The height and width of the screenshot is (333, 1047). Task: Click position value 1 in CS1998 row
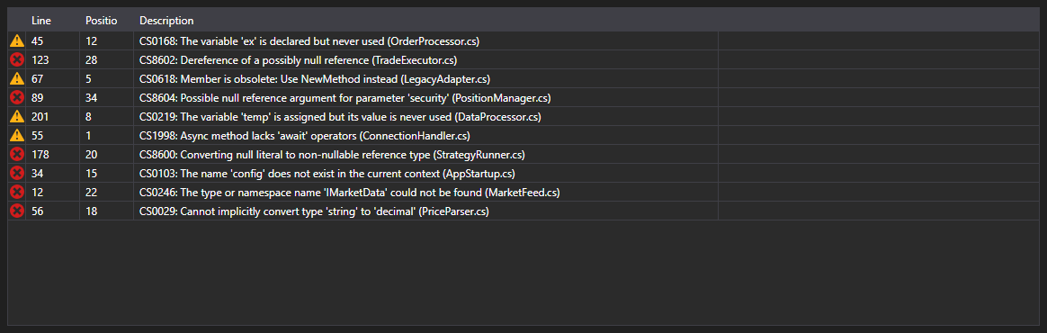point(107,136)
